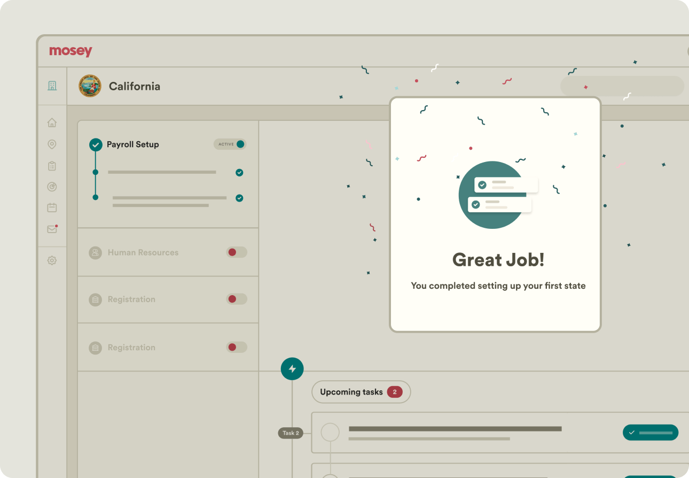
Task: Open settings gear icon in sidebar
Action: [x=52, y=261]
